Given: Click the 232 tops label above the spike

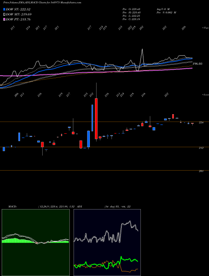Looking at the screenshot, I should [x=141, y=28].
